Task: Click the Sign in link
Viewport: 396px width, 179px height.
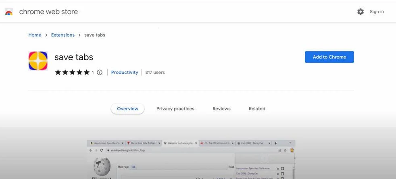Action: tap(377, 12)
